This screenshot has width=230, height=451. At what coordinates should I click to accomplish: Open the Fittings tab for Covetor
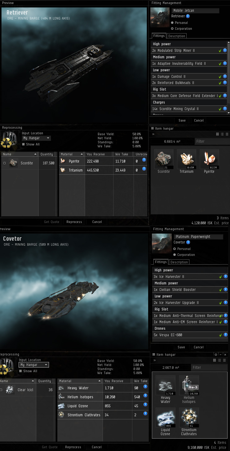[x=161, y=262]
